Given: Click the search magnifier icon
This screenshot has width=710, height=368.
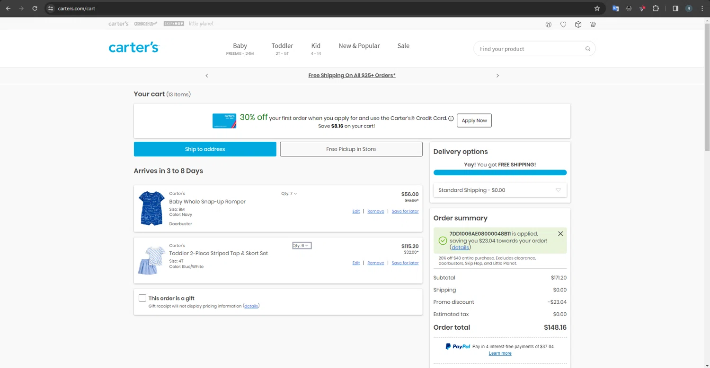Looking at the screenshot, I should [588, 49].
